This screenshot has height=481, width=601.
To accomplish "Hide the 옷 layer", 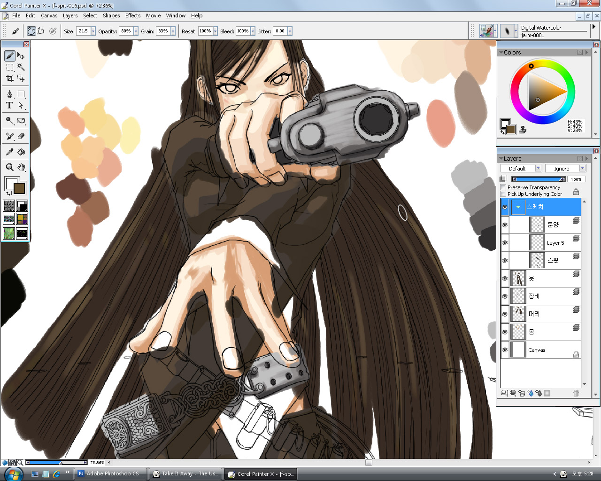I will coord(505,279).
